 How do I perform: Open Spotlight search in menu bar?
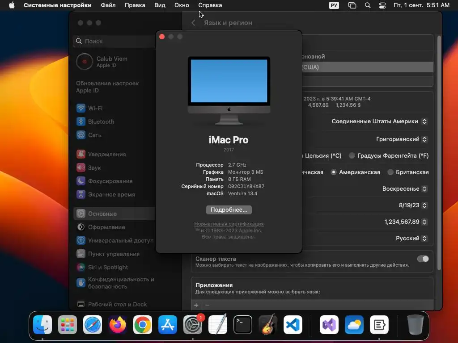(x=368, y=5)
